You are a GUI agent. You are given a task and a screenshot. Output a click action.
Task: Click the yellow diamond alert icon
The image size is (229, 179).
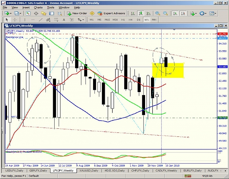tap(92, 14)
